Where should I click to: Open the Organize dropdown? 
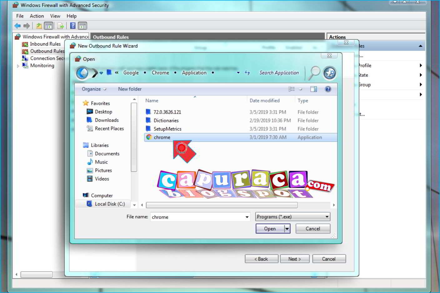pos(94,89)
